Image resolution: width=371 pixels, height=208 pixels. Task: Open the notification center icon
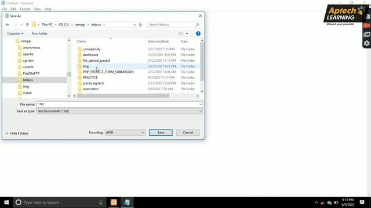pyautogui.click(x=362, y=202)
